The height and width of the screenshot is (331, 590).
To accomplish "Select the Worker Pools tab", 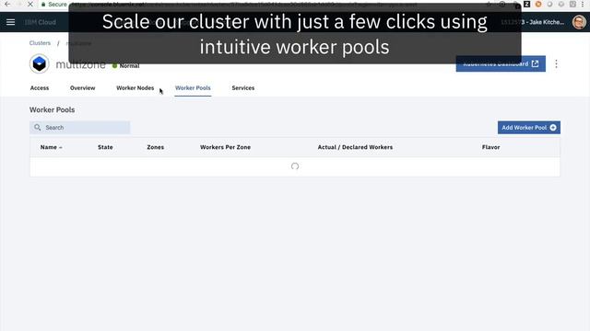I will coord(193,88).
